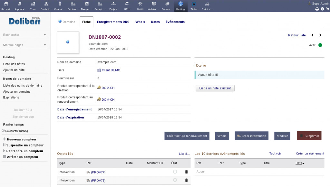Open the Whois tab
The width and height of the screenshot is (330, 187).
click(140, 22)
